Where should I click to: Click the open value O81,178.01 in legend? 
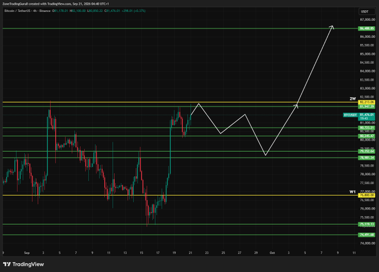click(60, 11)
